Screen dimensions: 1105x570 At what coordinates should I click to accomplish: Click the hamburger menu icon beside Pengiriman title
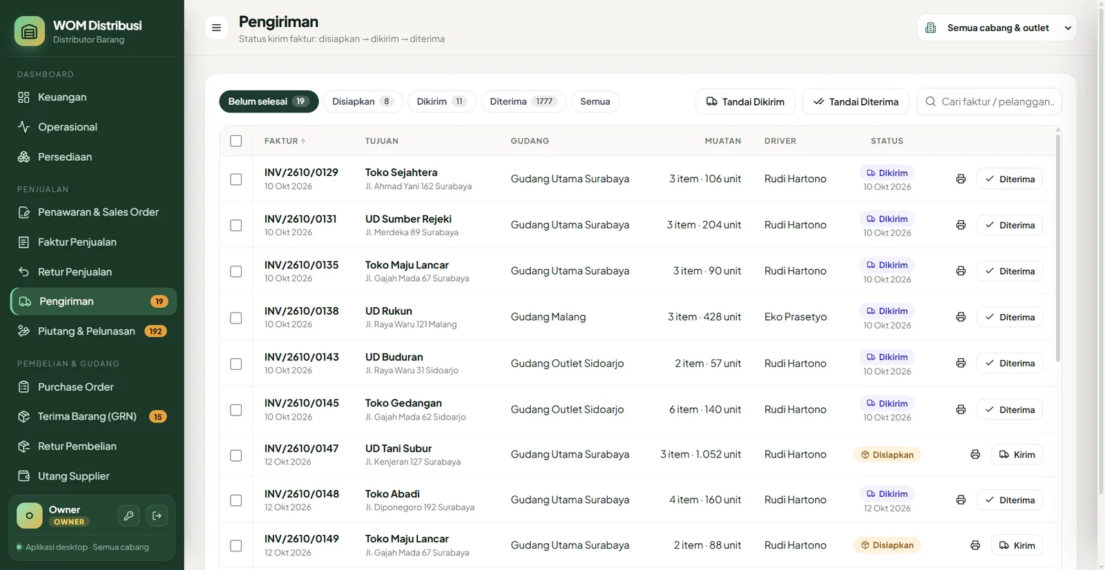coord(216,28)
